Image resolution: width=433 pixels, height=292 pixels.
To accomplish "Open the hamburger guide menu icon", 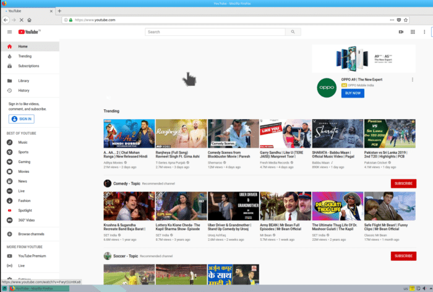I will coord(9,32).
